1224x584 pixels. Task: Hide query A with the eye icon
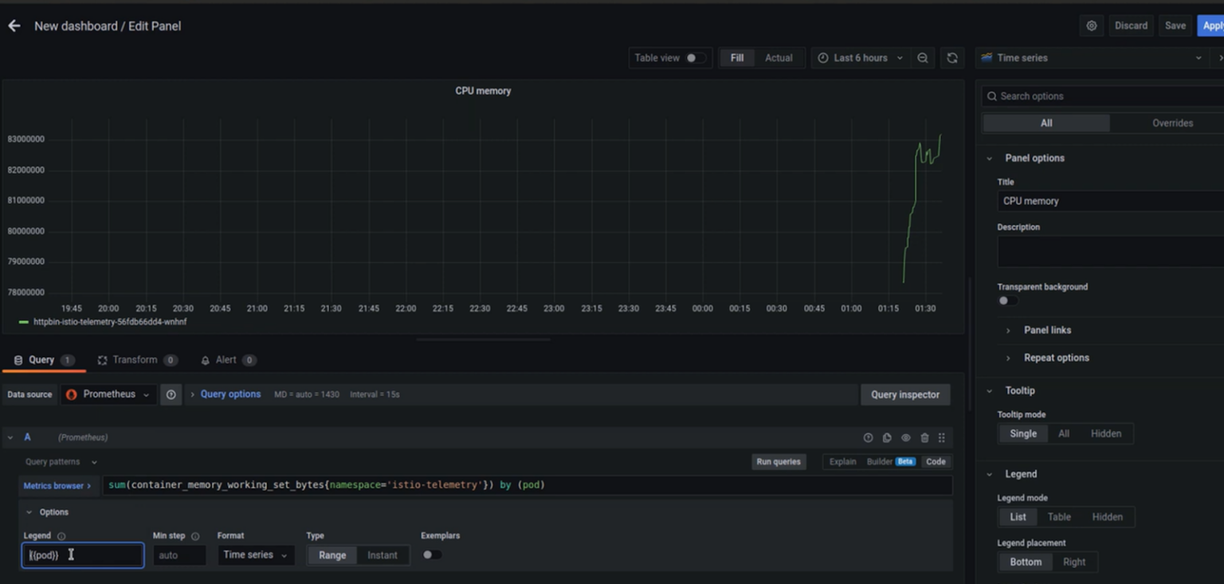906,437
